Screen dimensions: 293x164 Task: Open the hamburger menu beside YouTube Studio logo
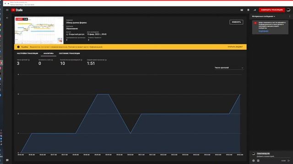click(7, 10)
